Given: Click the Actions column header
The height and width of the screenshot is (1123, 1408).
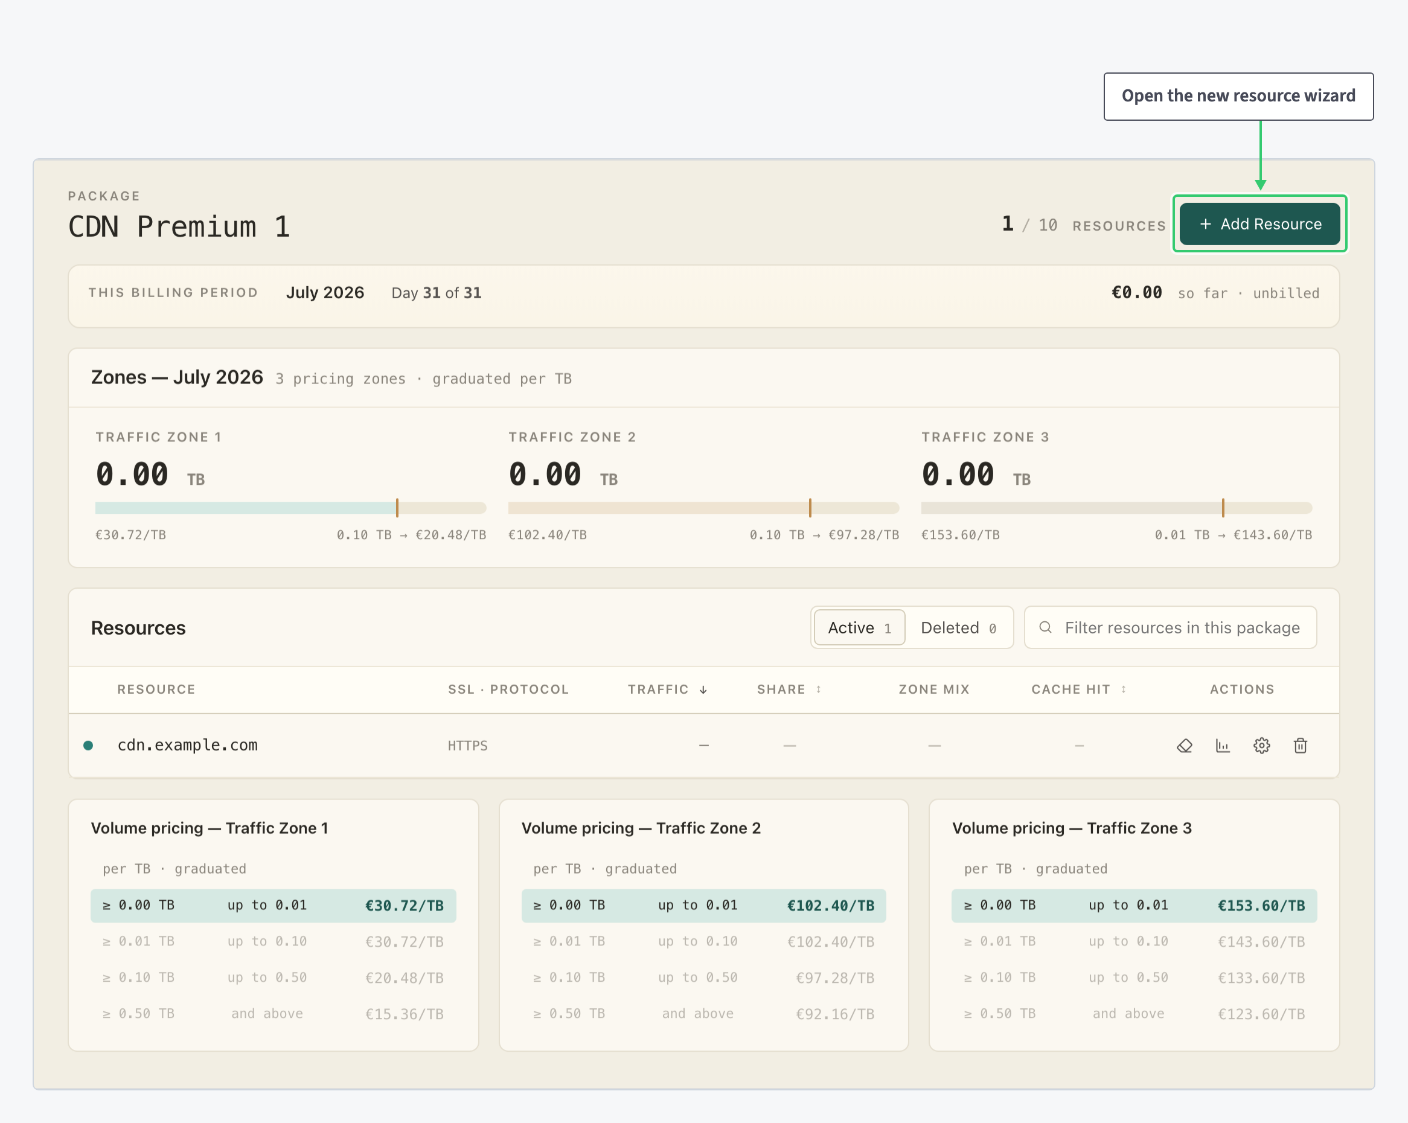Looking at the screenshot, I should pyautogui.click(x=1242, y=689).
